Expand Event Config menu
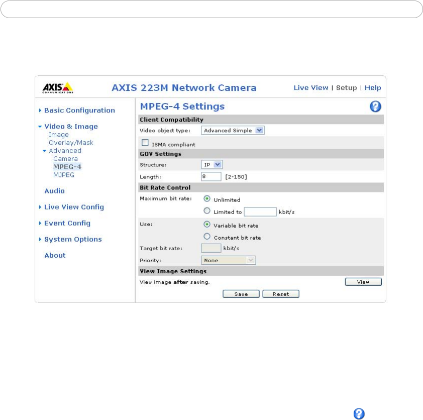423x420 pixels. (x=67, y=224)
